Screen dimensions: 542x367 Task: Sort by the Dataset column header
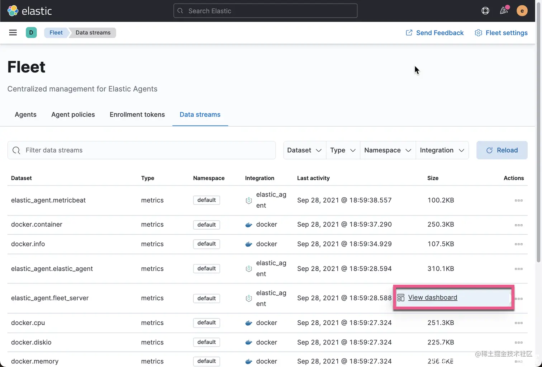22,178
